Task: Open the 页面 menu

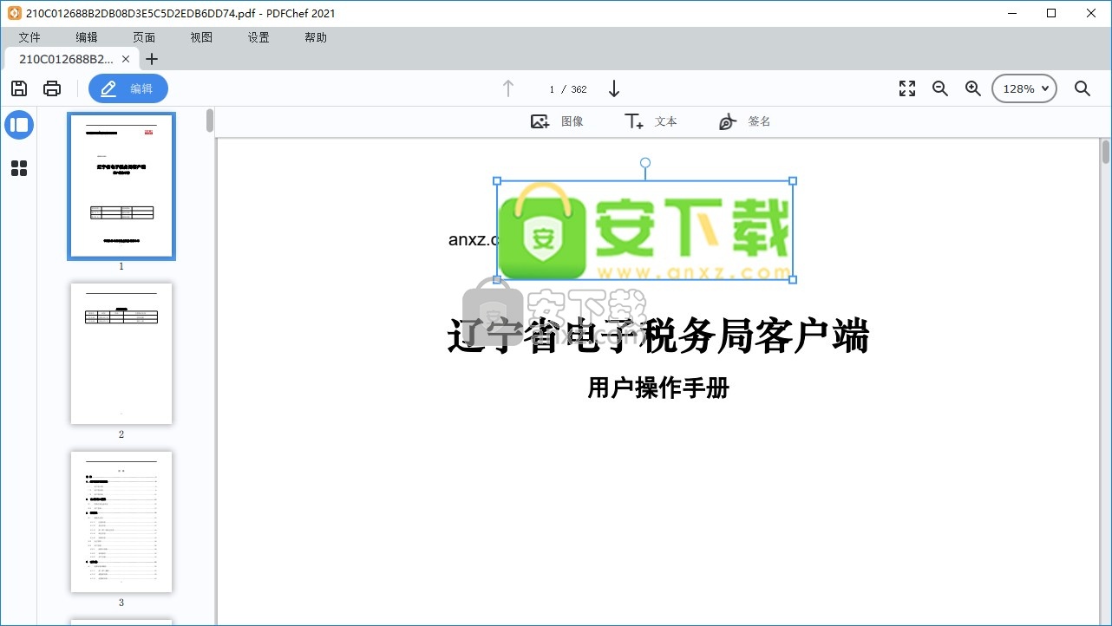Action: (144, 37)
